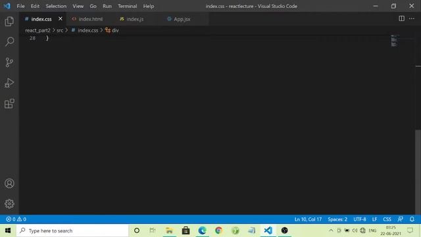The image size is (421, 237).
Task: Open More Actions ellipsis in editor toolbar
Action: coord(412,18)
